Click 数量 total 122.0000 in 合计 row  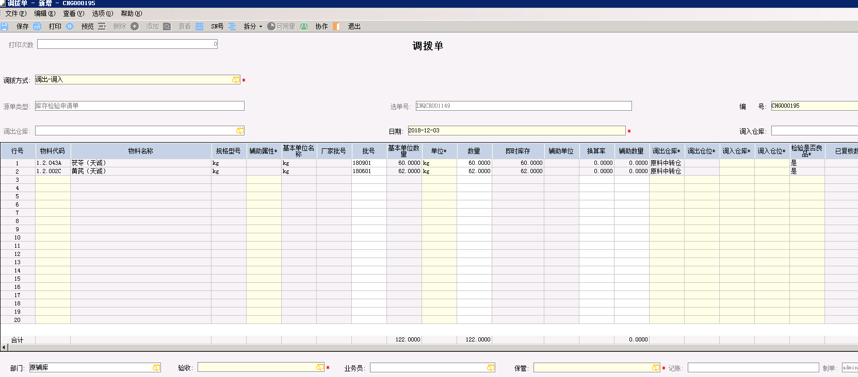tap(474, 340)
